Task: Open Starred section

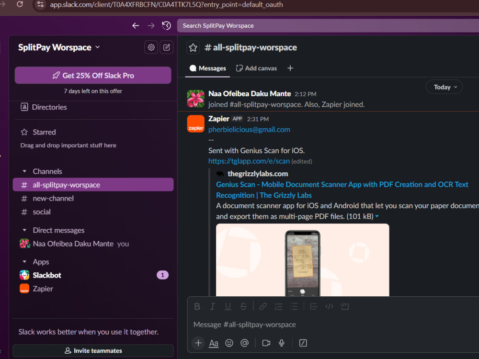Action: 38,132
